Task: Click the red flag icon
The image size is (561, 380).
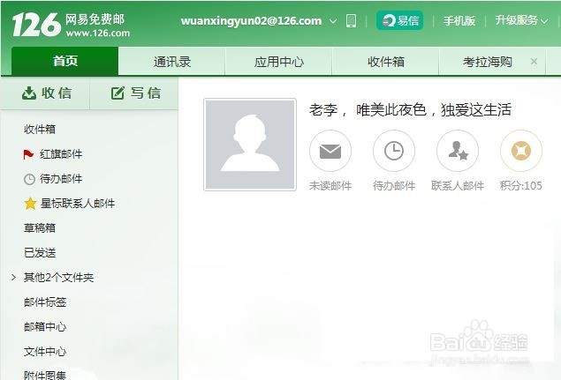Action: pos(28,154)
